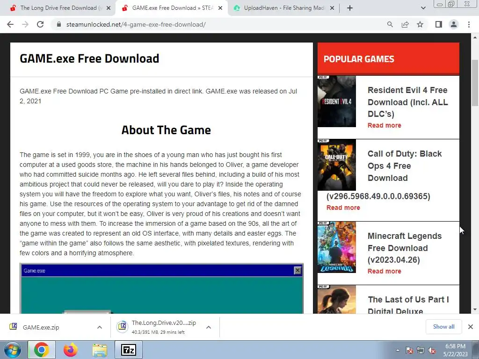This screenshot has width=479, height=359.
Task: Close The Long Drive tab
Action: (x=109, y=8)
